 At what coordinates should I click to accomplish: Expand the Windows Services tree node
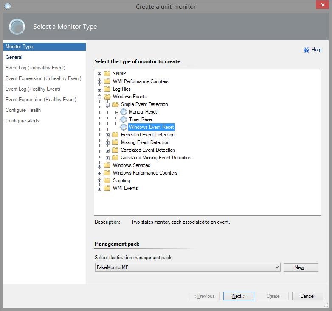[x=100, y=165]
